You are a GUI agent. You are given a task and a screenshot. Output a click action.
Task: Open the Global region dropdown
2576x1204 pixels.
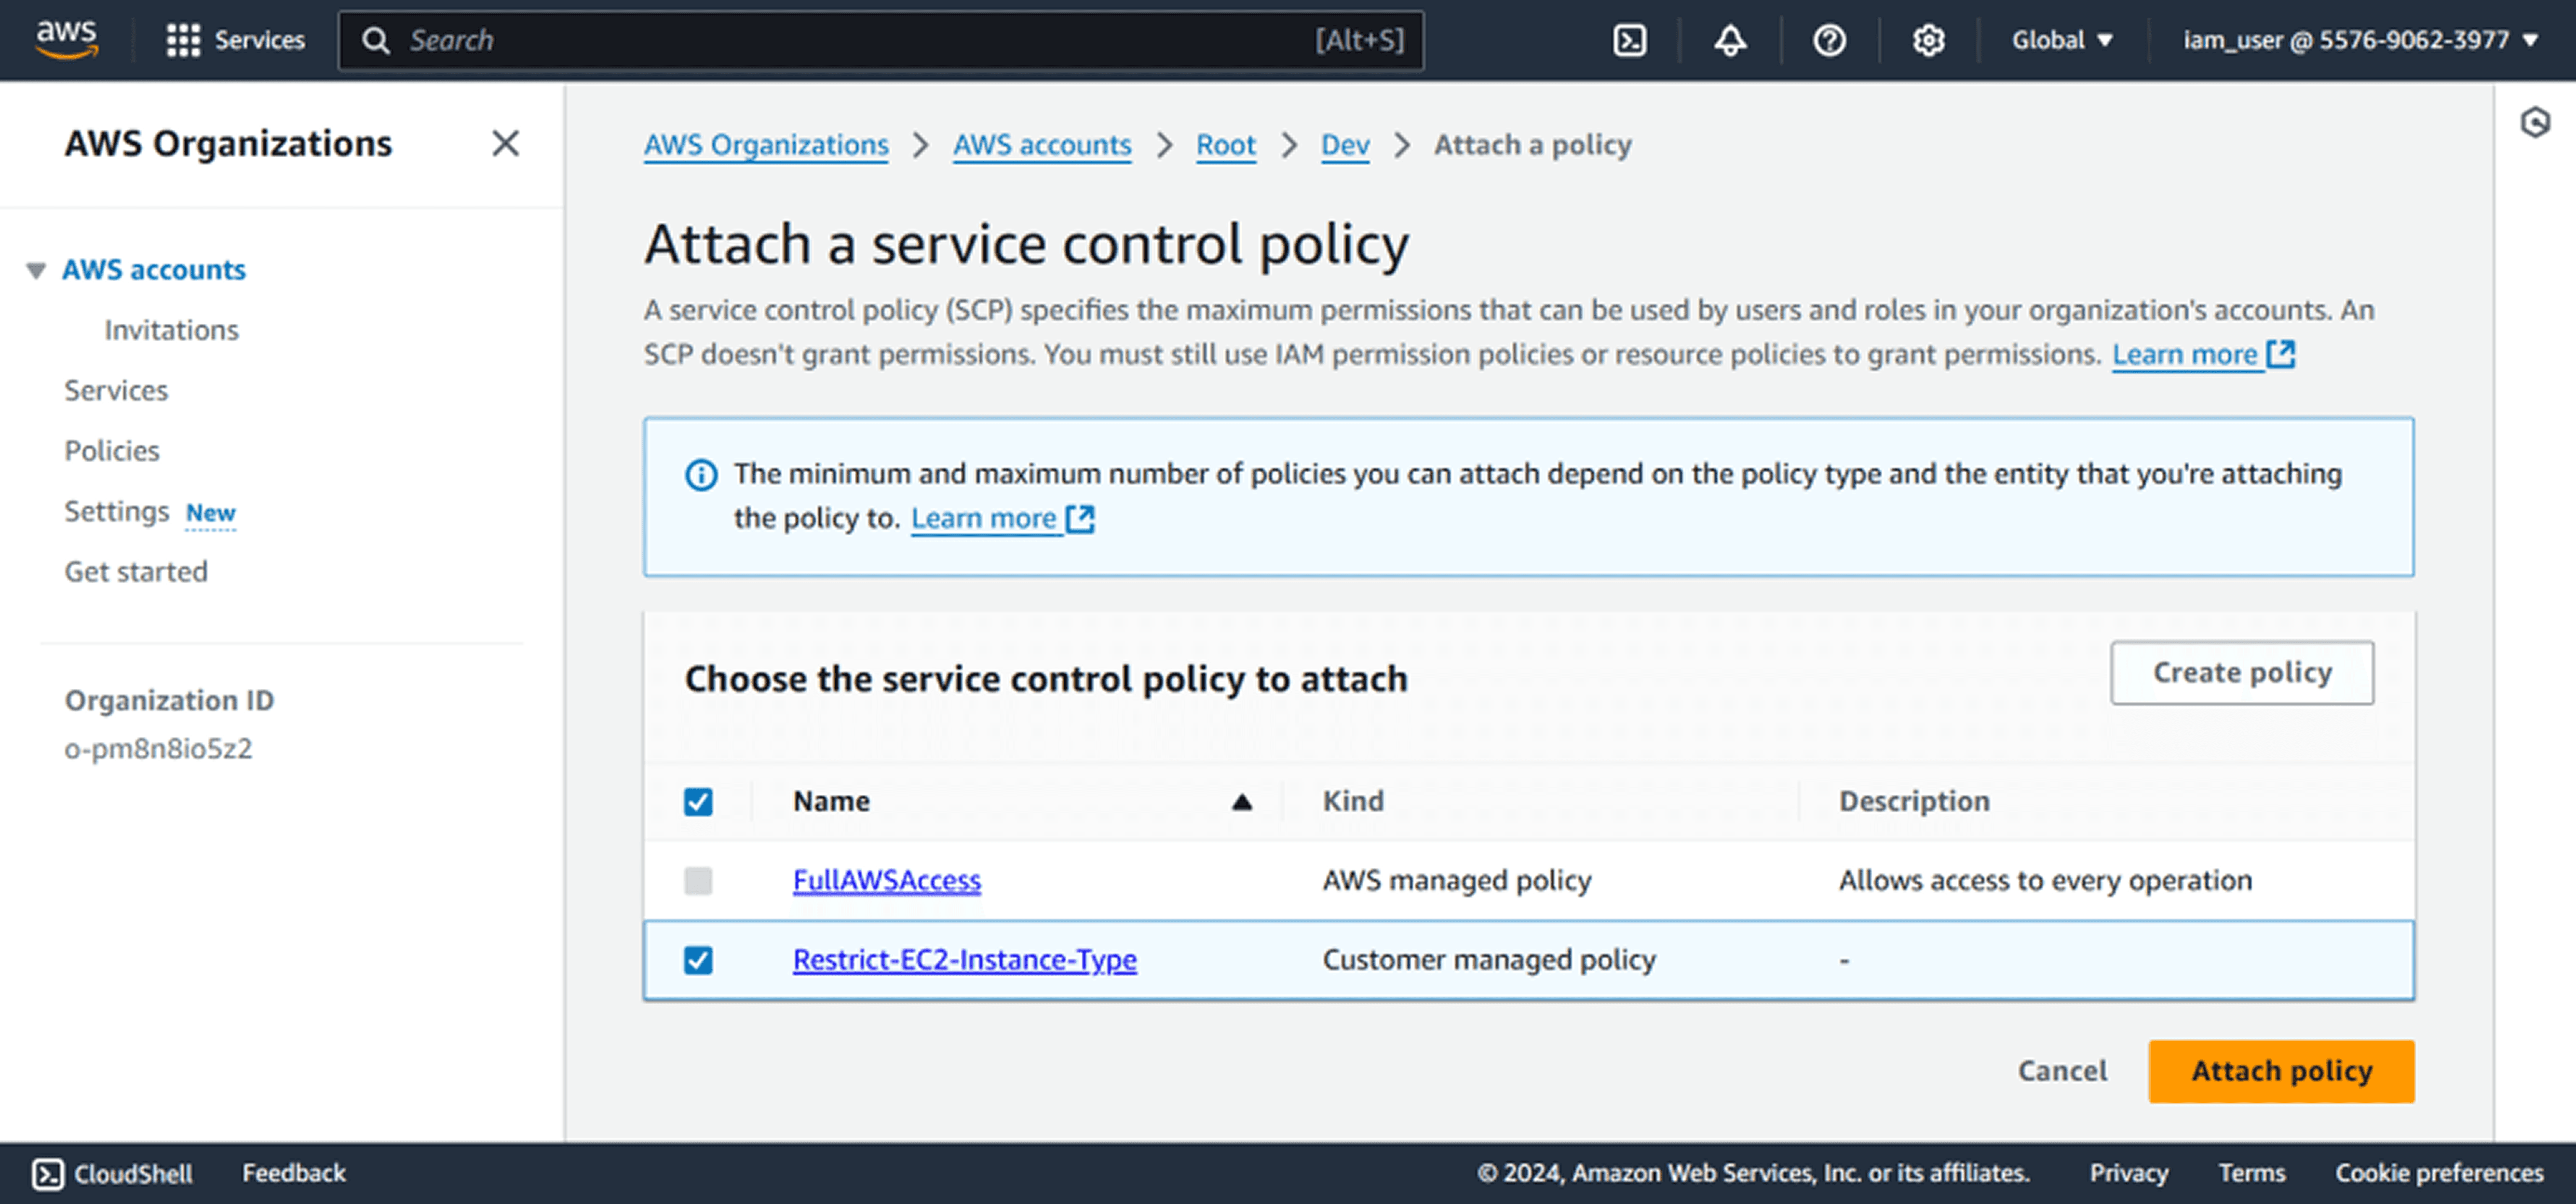pos(2061,40)
